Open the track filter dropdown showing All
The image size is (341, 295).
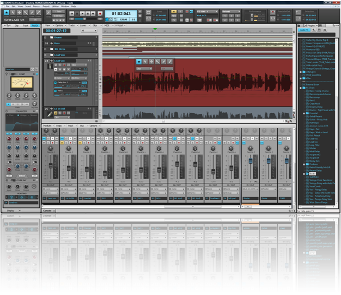coord(89,31)
